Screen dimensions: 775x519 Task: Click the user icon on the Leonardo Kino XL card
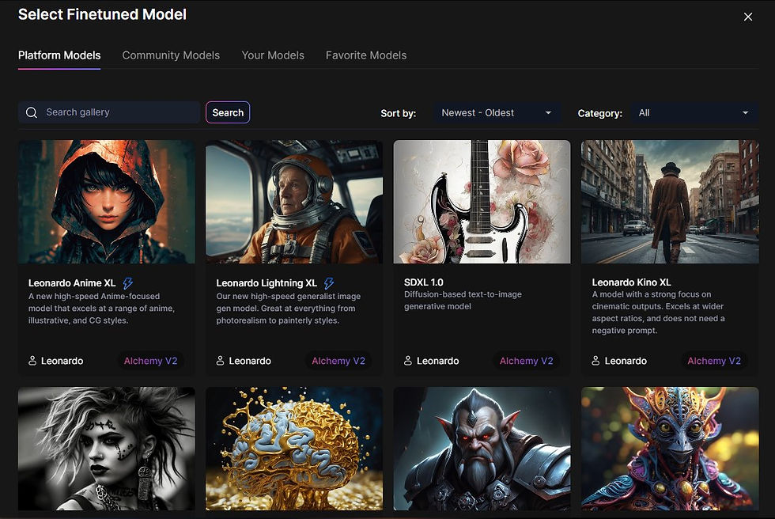(595, 361)
